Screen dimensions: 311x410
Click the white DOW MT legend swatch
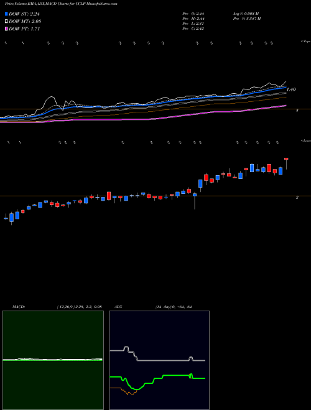[6, 22]
